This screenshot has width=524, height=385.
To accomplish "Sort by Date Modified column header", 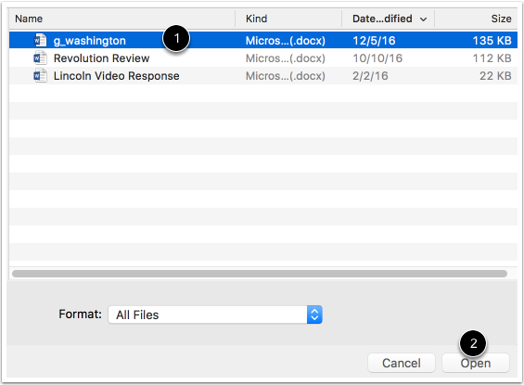I will (382, 19).
